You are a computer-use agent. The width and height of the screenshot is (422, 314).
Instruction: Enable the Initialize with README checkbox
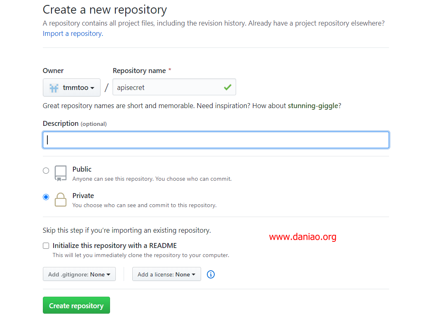click(x=46, y=246)
